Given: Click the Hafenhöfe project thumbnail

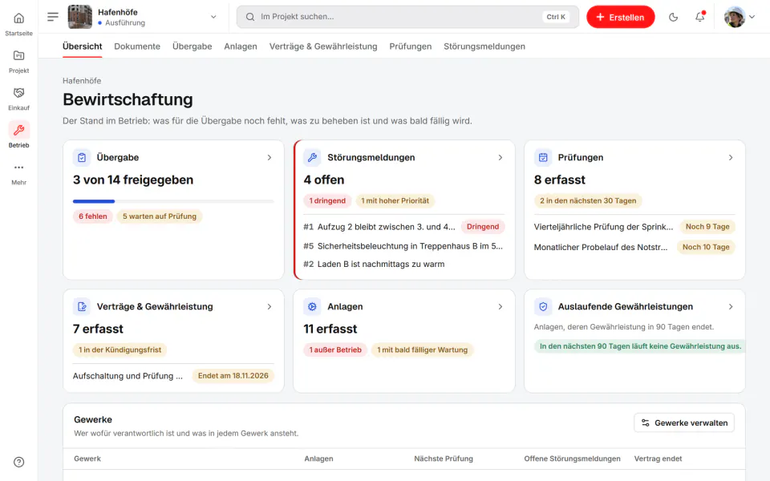Looking at the screenshot, I should point(79,17).
